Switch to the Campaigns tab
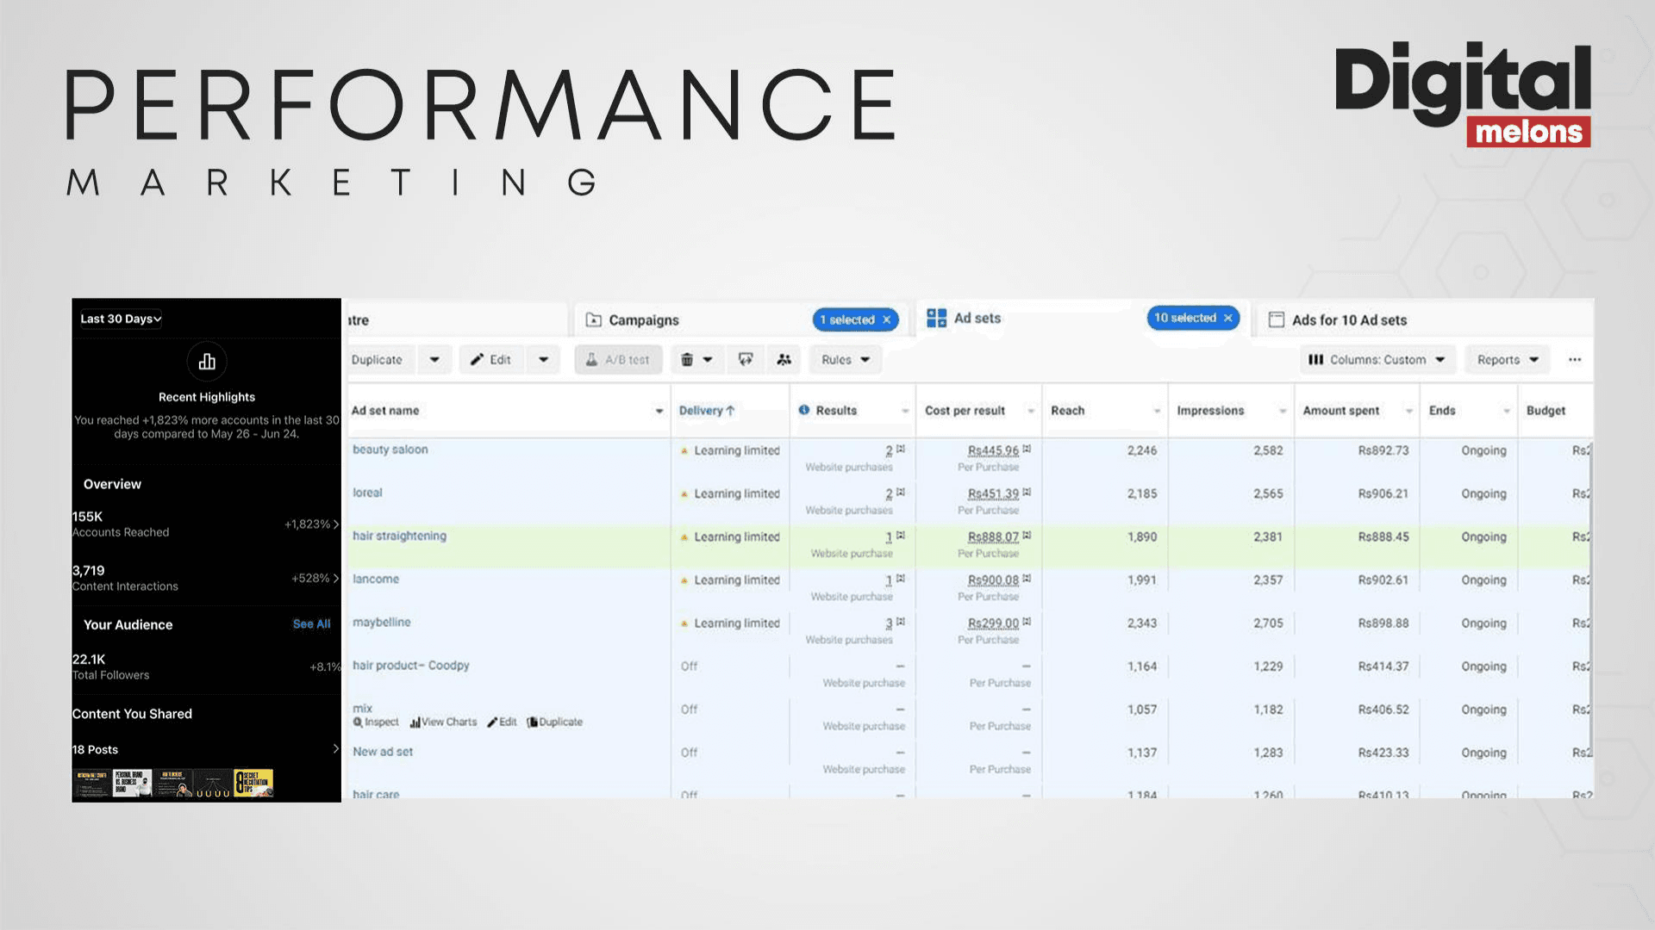 (x=643, y=320)
